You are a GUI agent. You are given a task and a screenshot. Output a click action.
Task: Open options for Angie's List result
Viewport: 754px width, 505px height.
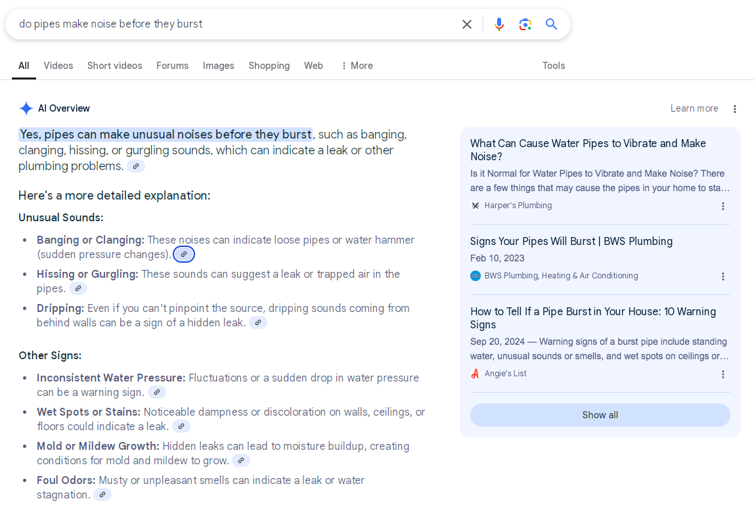tap(723, 374)
